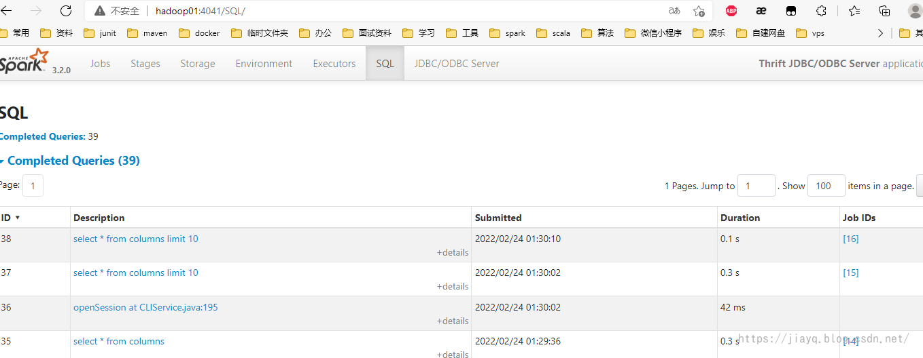Open the scala bookmarks folder

tap(553, 33)
